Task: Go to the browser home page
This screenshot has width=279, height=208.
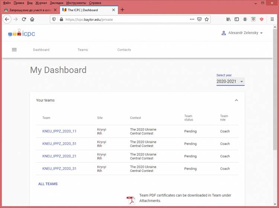Action: click(x=32, y=19)
